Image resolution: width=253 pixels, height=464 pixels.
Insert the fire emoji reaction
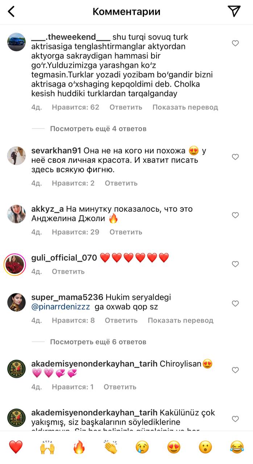tap(79, 447)
